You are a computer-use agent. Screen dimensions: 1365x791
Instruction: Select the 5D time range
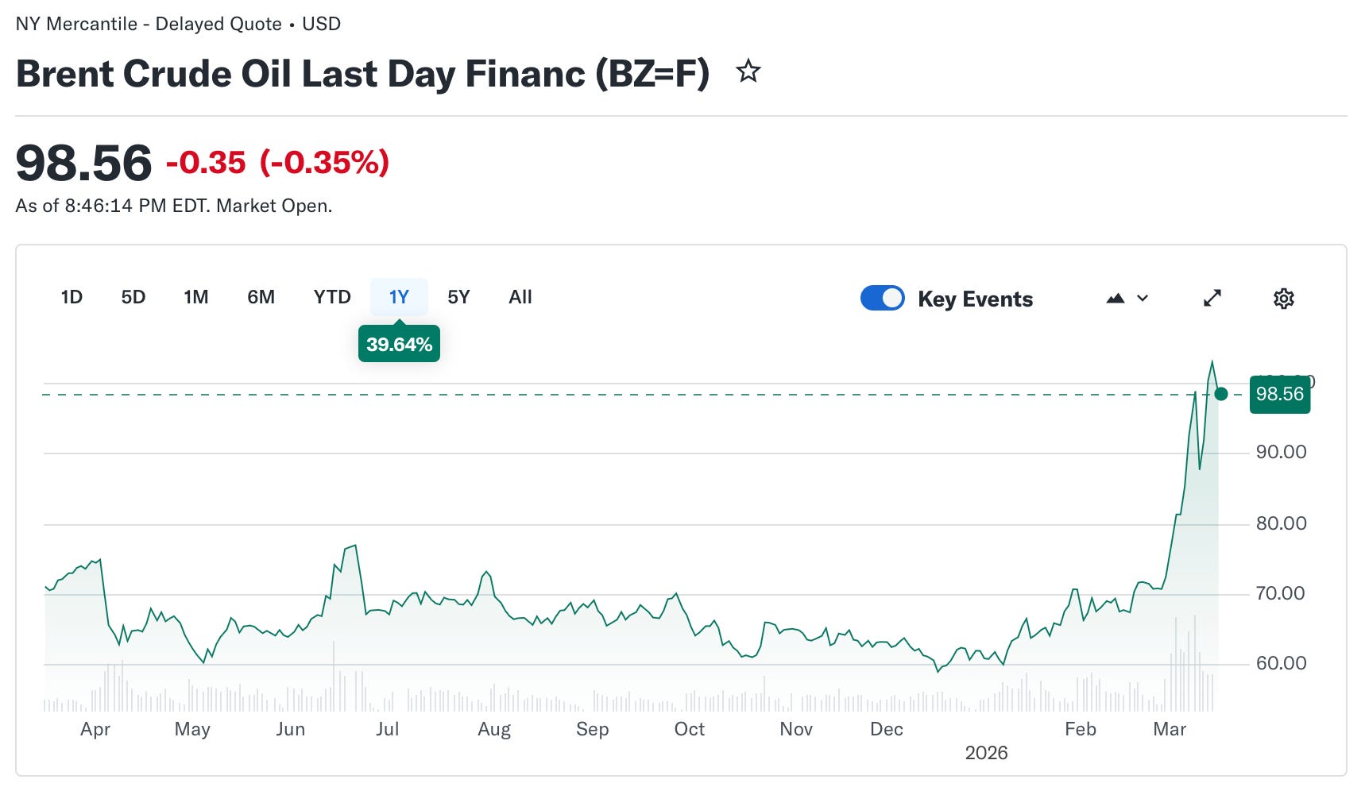[x=133, y=297]
